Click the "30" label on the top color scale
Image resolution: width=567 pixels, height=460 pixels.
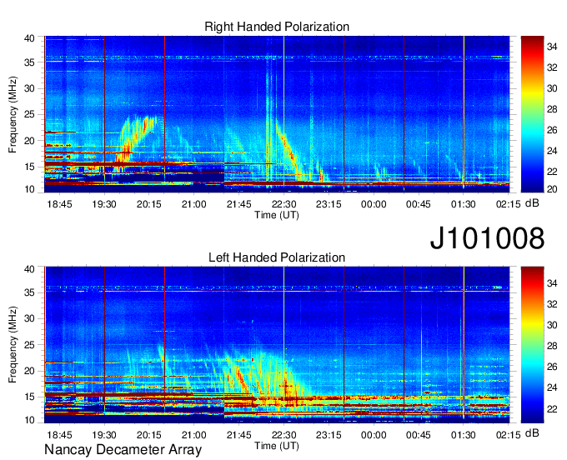point(552,88)
